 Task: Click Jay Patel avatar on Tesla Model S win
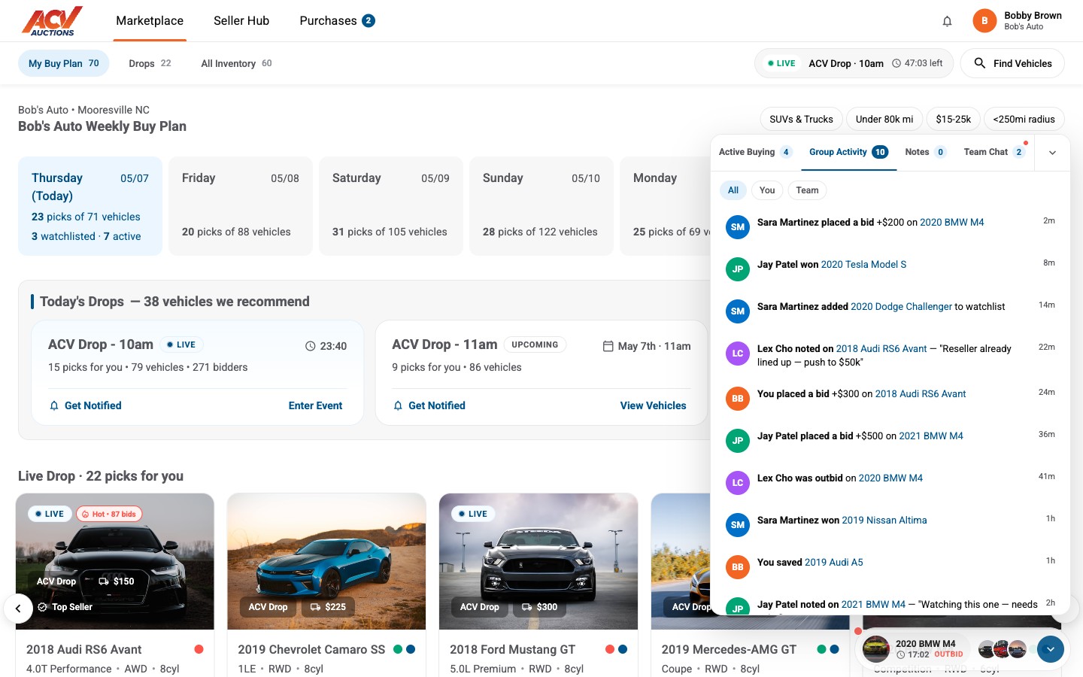pyautogui.click(x=737, y=269)
